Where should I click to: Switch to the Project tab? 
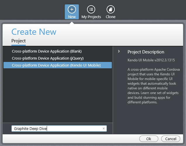point(18,41)
